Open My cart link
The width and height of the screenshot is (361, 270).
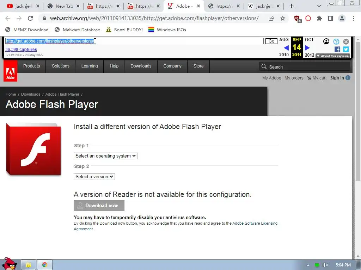[x=317, y=78]
